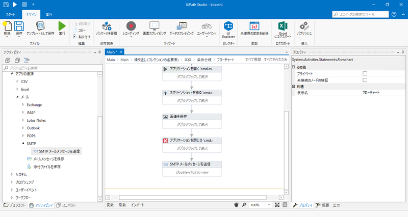Switch to スニペット panel tab
408x217 pixels.
(66, 205)
